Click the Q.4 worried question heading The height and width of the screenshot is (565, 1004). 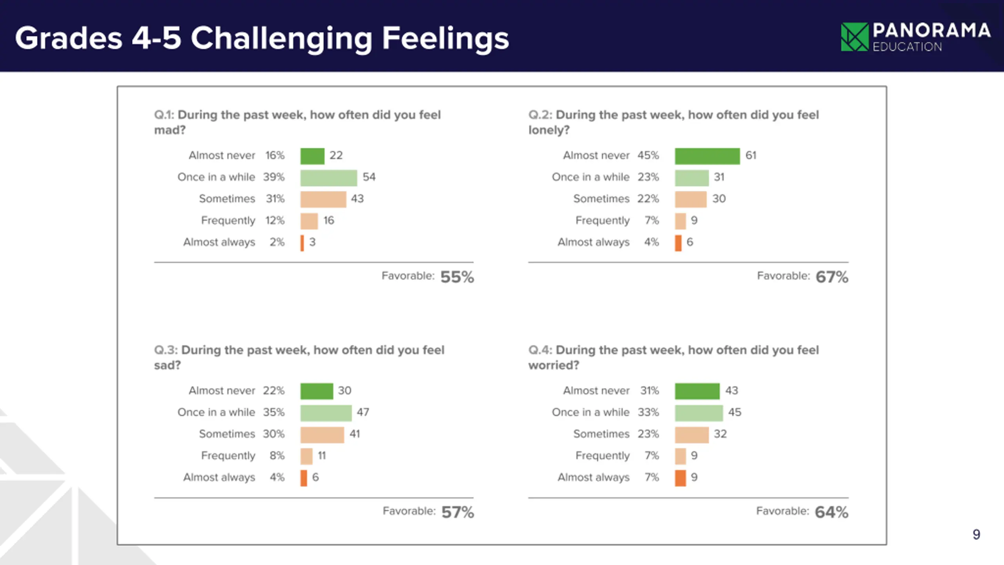coord(673,357)
